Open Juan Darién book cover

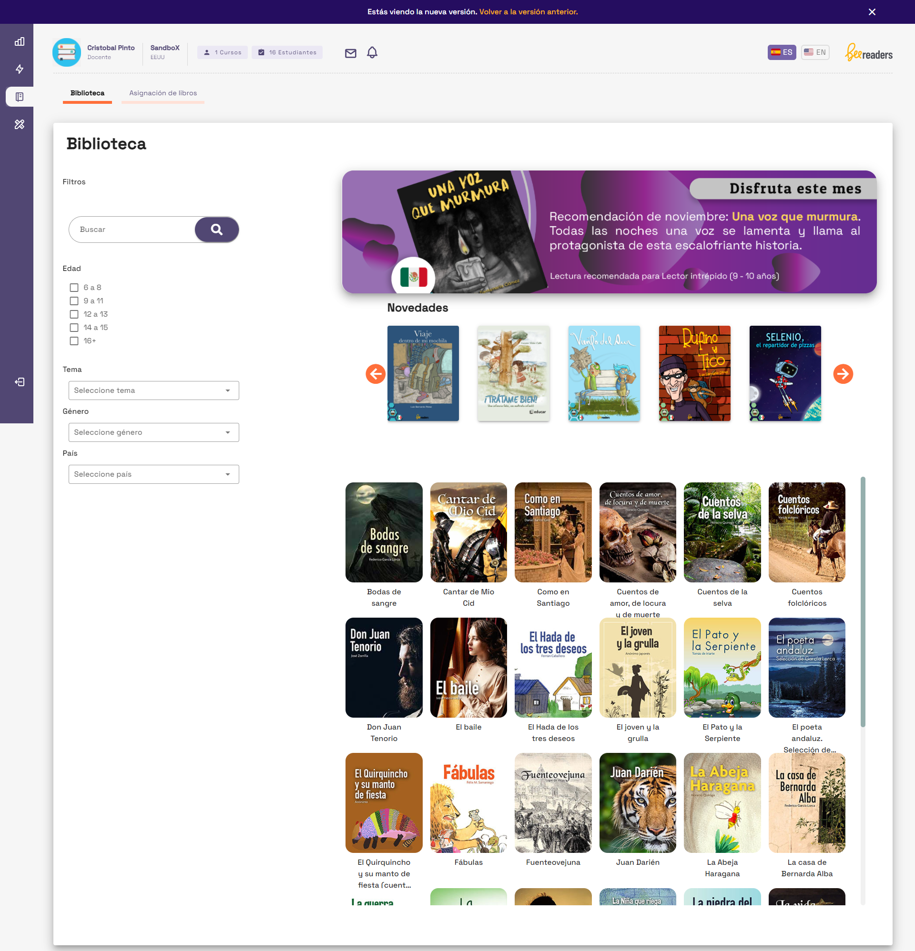[x=638, y=803]
